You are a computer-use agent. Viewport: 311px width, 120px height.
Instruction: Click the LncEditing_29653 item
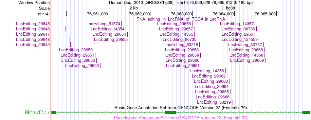pyautogui.click(x=101, y=65)
